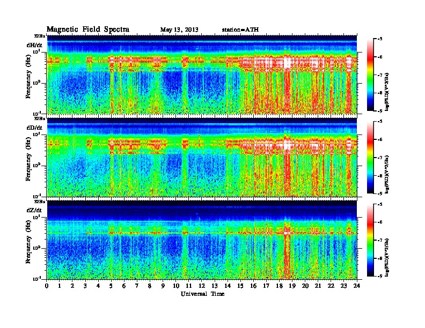Click the "-7" tick on dD/dt color bar

380,158
